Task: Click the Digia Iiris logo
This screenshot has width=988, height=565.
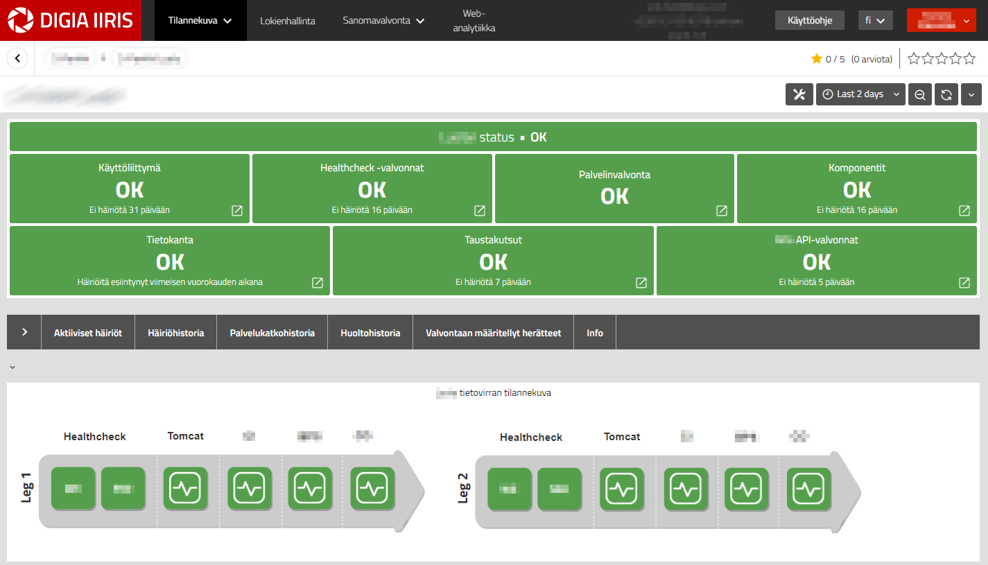Action: pos(70,20)
